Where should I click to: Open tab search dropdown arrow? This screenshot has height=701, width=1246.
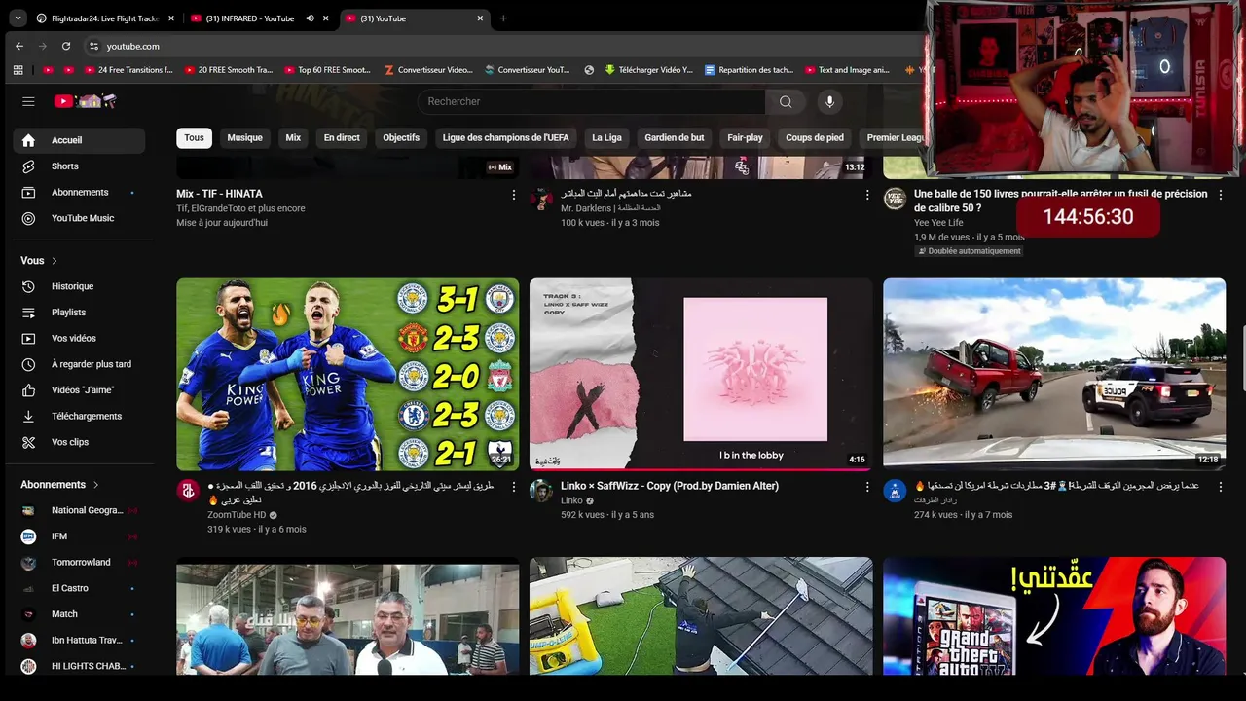[18, 18]
